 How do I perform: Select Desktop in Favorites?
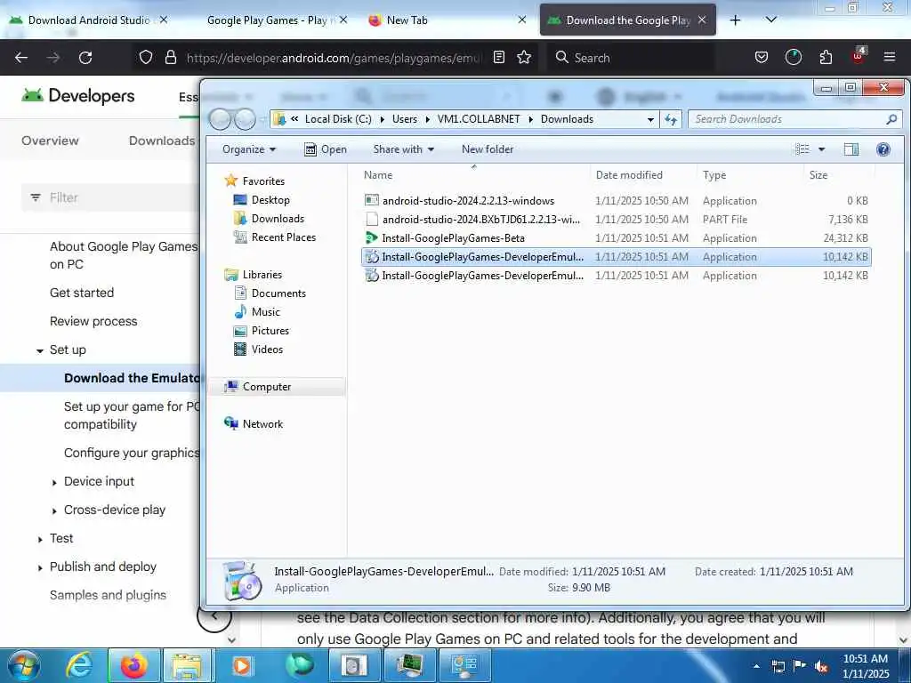[x=270, y=200]
